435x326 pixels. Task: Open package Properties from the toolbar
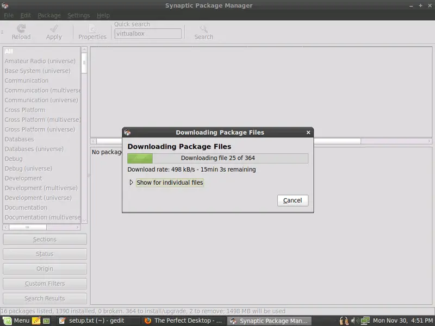pos(92,32)
